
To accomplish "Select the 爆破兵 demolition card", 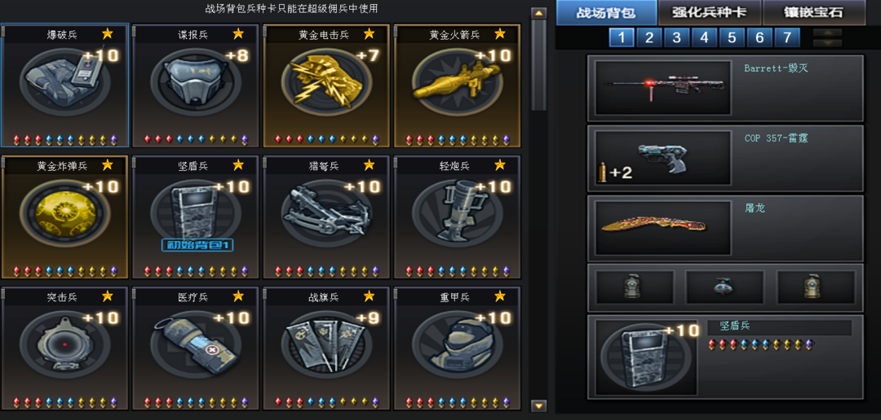I will [64, 85].
